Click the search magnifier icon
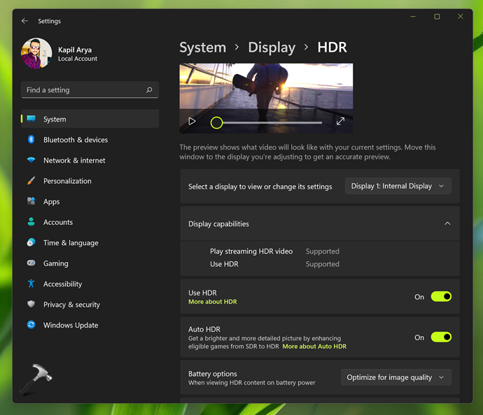The image size is (483, 415). pyautogui.click(x=149, y=90)
